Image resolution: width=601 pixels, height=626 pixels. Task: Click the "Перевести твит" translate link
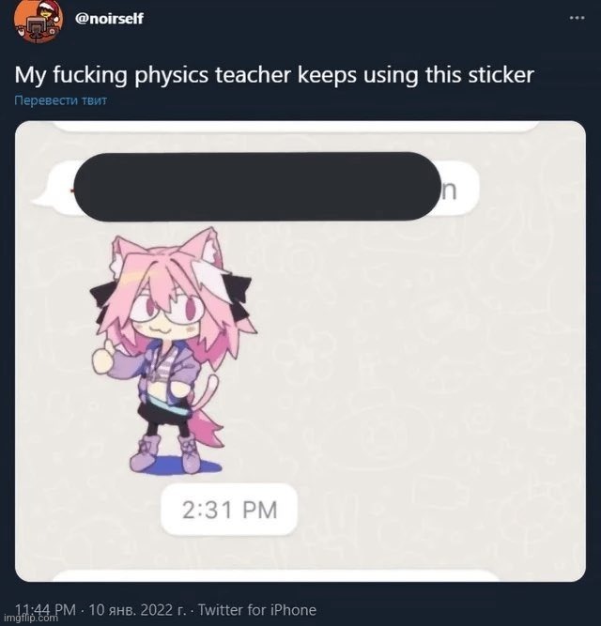coord(61,101)
